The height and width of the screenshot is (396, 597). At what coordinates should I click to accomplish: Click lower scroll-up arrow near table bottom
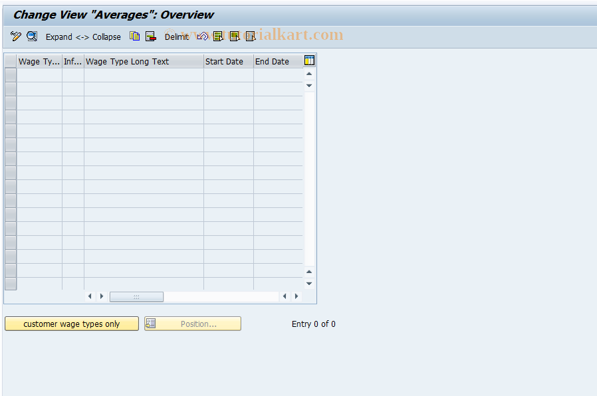tap(309, 272)
